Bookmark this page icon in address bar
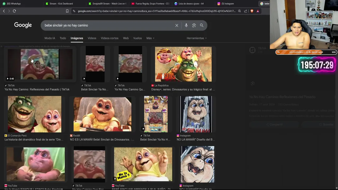Image resolution: width=338 pixels, height=190 pixels. 67,11
